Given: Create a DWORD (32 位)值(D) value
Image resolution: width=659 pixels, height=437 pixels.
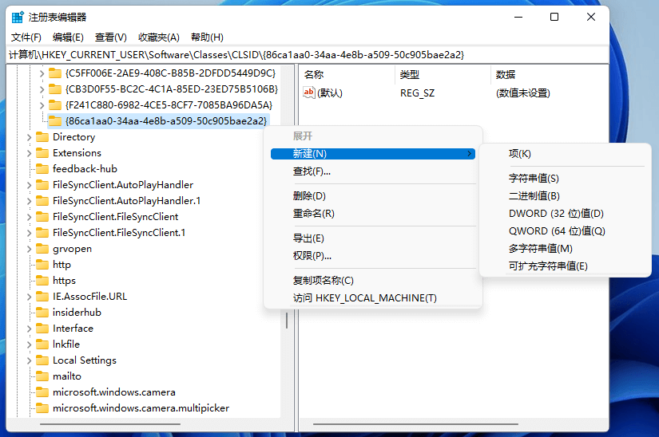Looking at the screenshot, I should pos(556,214).
